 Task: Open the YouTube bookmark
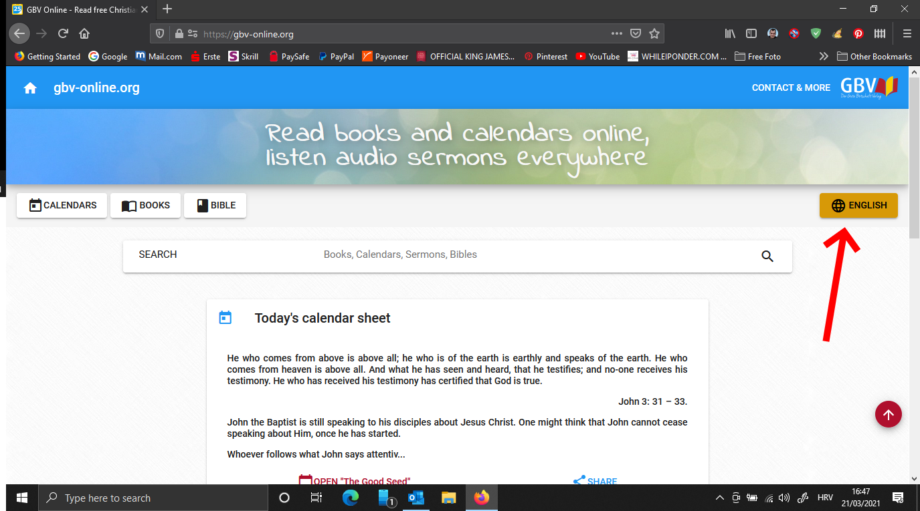pyautogui.click(x=597, y=57)
